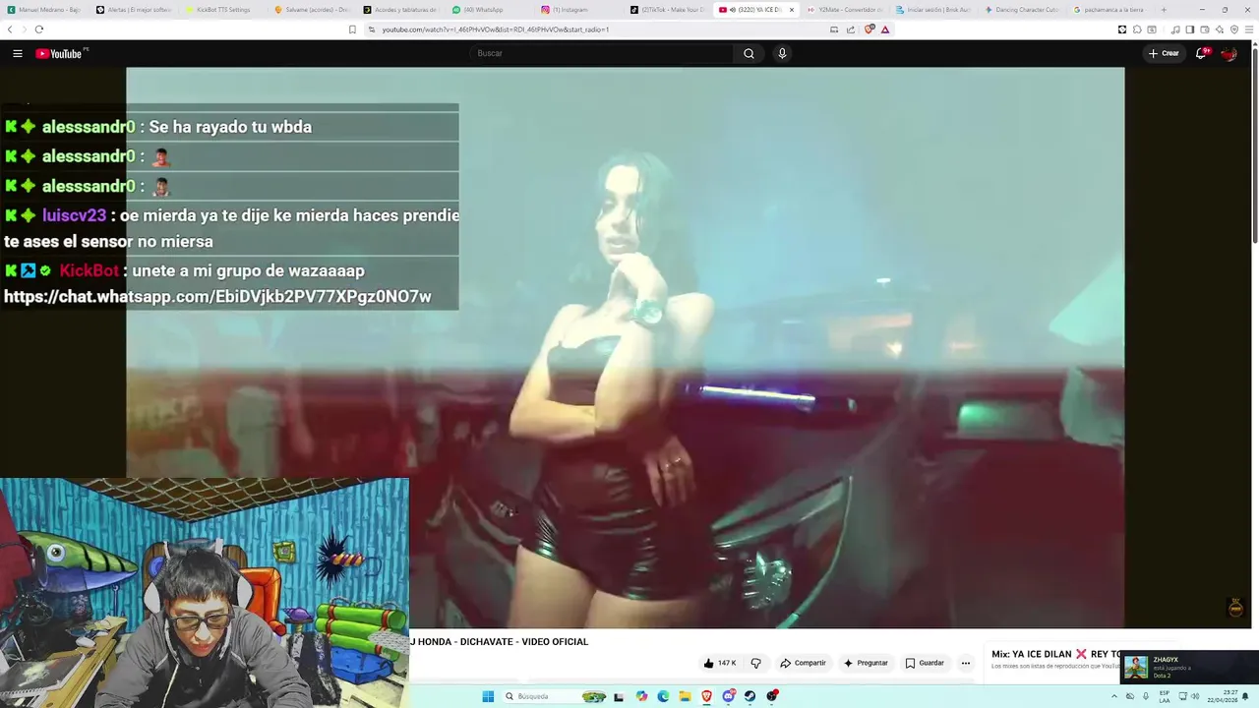Click the video player area
Image resolution: width=1259 pixels, height=708 pixels.
(626, 347)
